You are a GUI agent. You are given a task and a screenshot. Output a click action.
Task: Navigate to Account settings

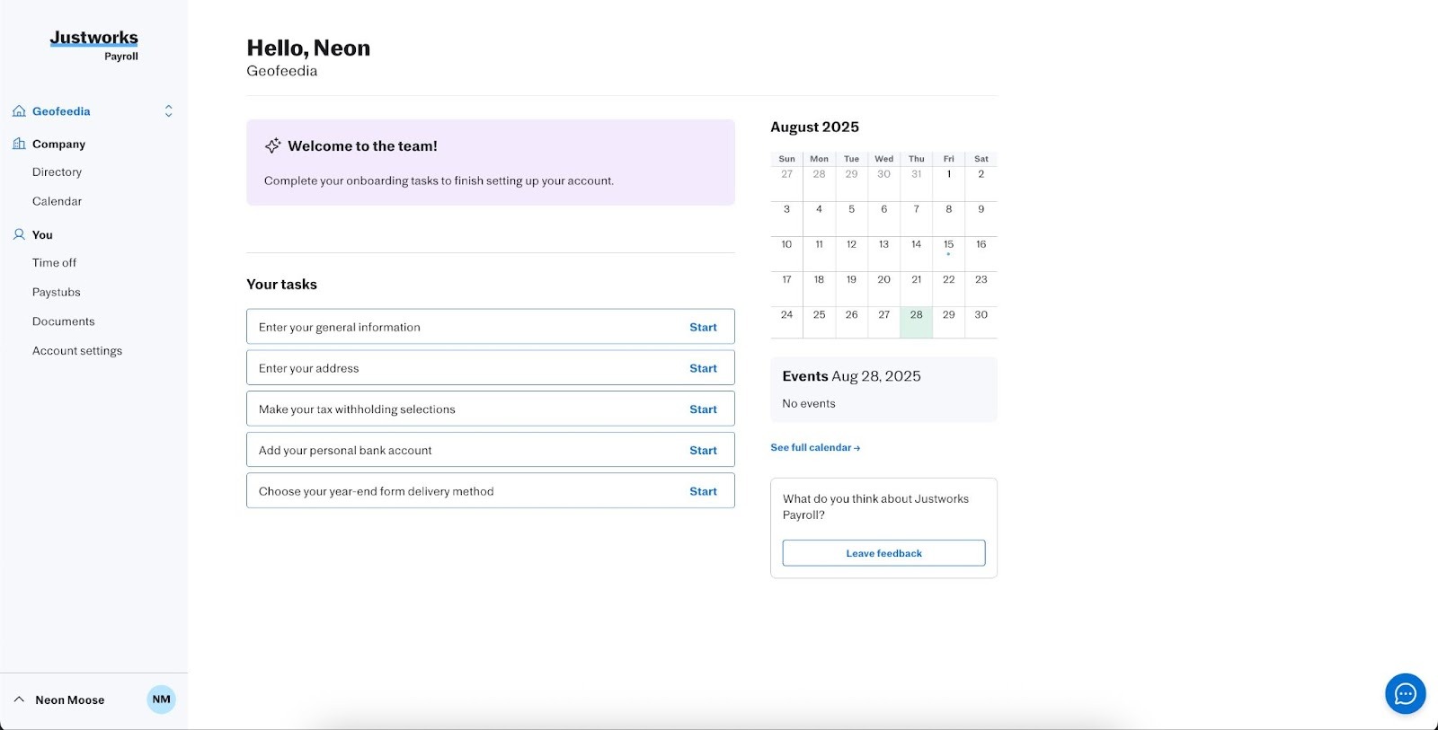[77, 351]
